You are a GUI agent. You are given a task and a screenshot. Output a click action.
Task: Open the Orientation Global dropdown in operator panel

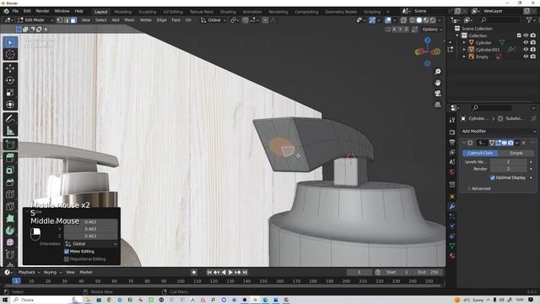point(91,244)
